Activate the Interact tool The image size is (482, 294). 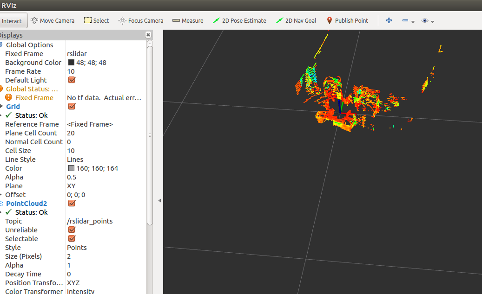pyautogui.click(x=13, y=20)
